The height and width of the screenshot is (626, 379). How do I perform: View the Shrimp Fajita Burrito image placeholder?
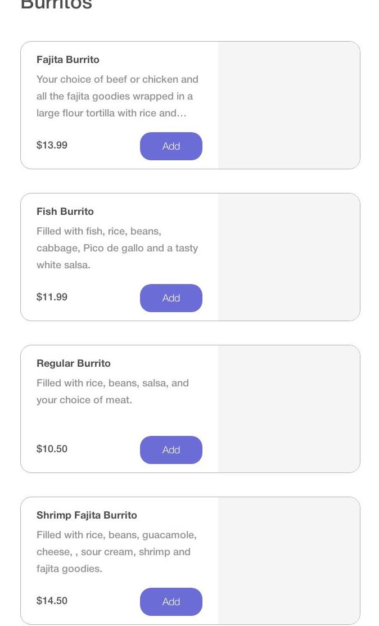point(288,561)
